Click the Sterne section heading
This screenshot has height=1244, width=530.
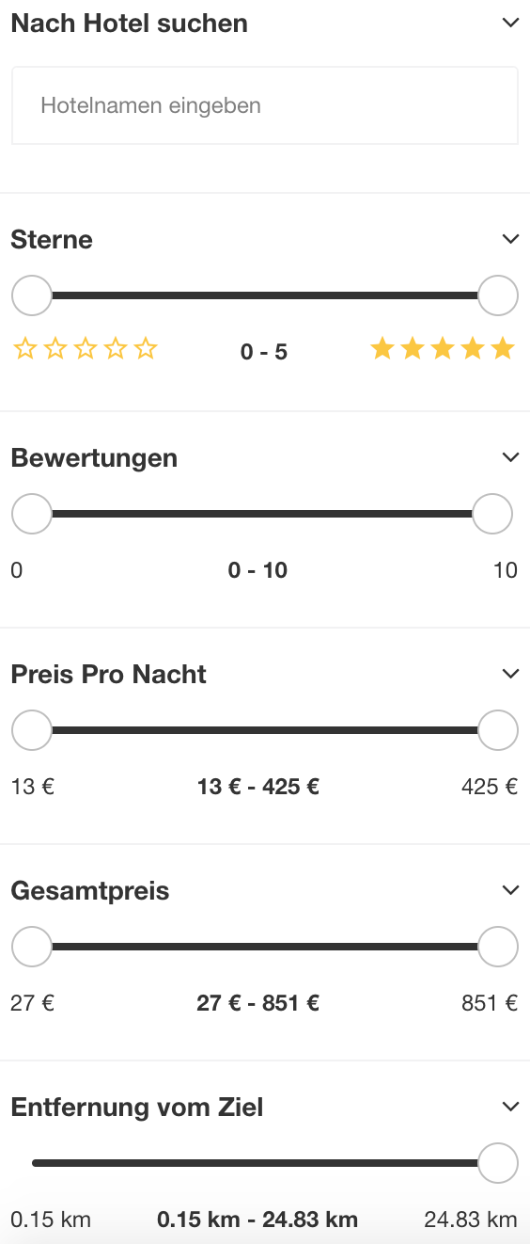tap(52, 240)
